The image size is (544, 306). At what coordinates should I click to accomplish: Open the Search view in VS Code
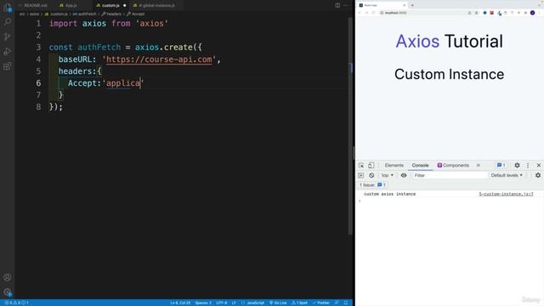8,22
